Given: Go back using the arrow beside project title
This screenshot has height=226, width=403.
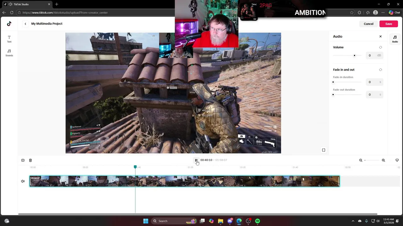Looking at the screenshot, I should click(25, 24).
